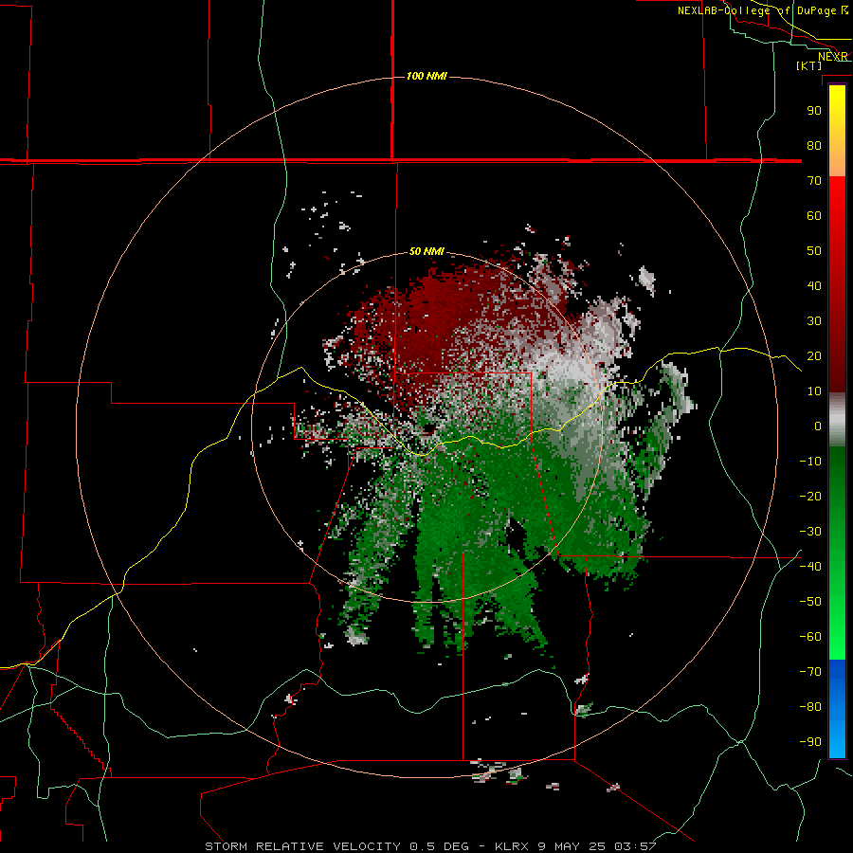Select the 100 NMI range ring label
The image size is (853, 853).
coord(426,76)
